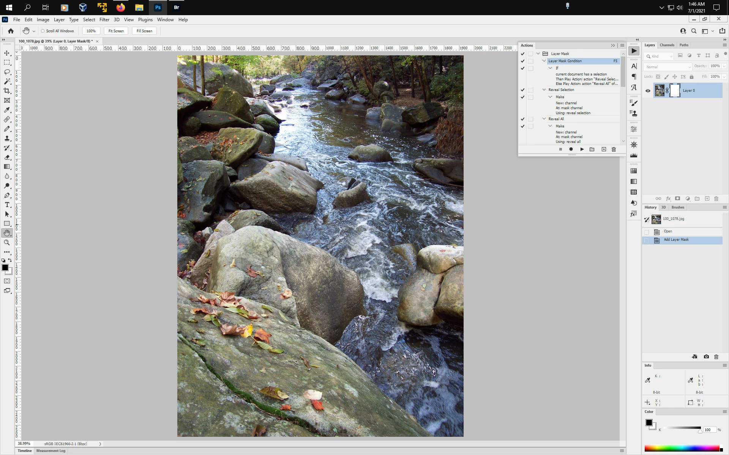Hide Layer 0 using the eye icon
The width and height of the screenshot is (729, 455).
[648, 91]
